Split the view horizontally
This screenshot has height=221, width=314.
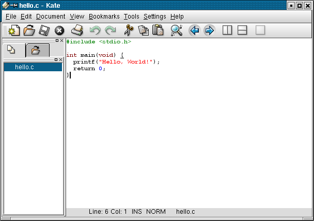242,30
